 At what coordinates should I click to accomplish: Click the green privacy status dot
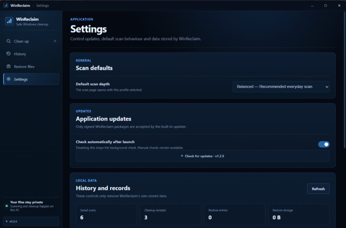pyautogui.click(x=6, y=206)
